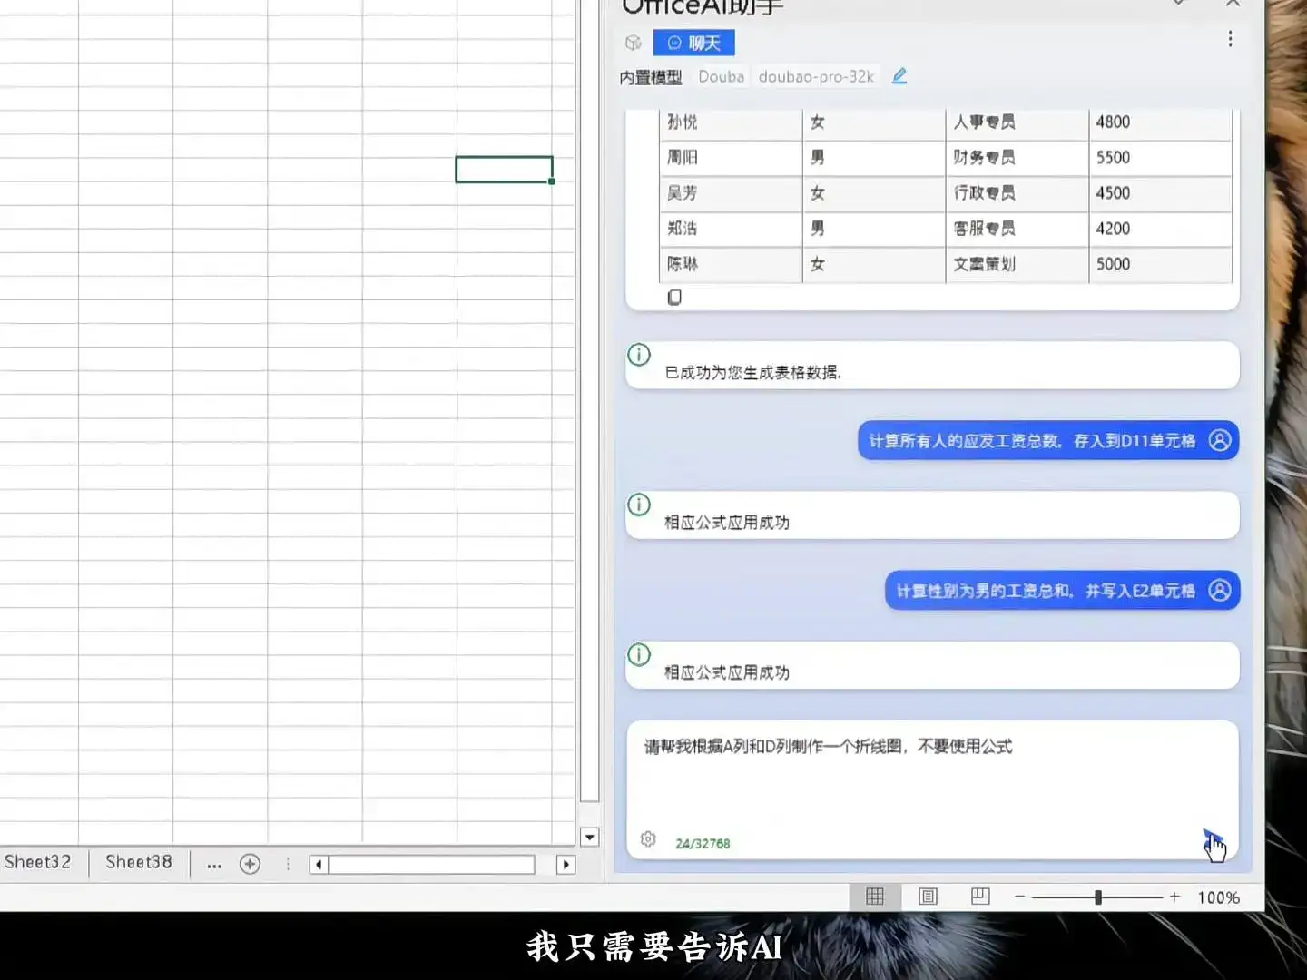
Task: Adjust the zoom level slider
Action: [1099, 897]
